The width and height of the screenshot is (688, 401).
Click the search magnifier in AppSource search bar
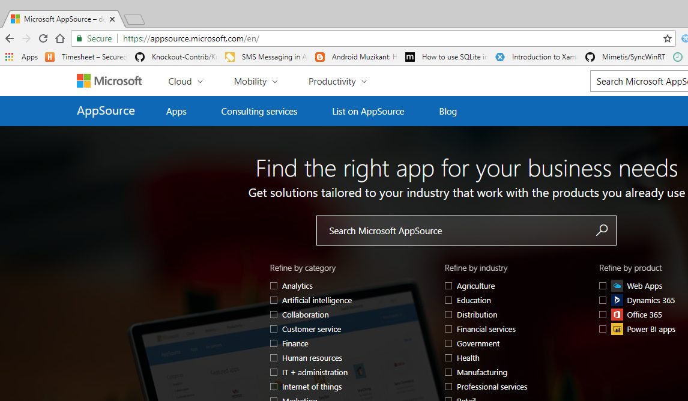[x=601, y=231]
